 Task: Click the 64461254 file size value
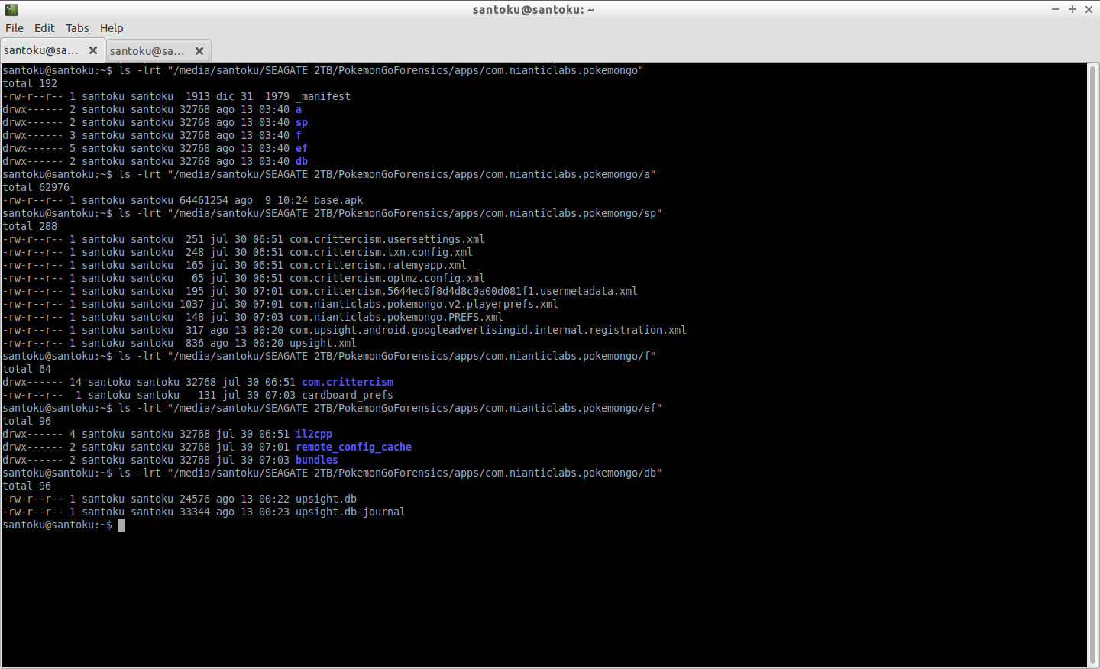[x=204, y=200]
